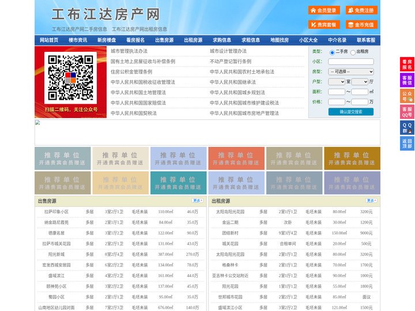Open the 房型 可选择 dropdown
Image resolution: width=415 pixels, height=311 pixels.
pyautogui.click(x=351, y=71)
